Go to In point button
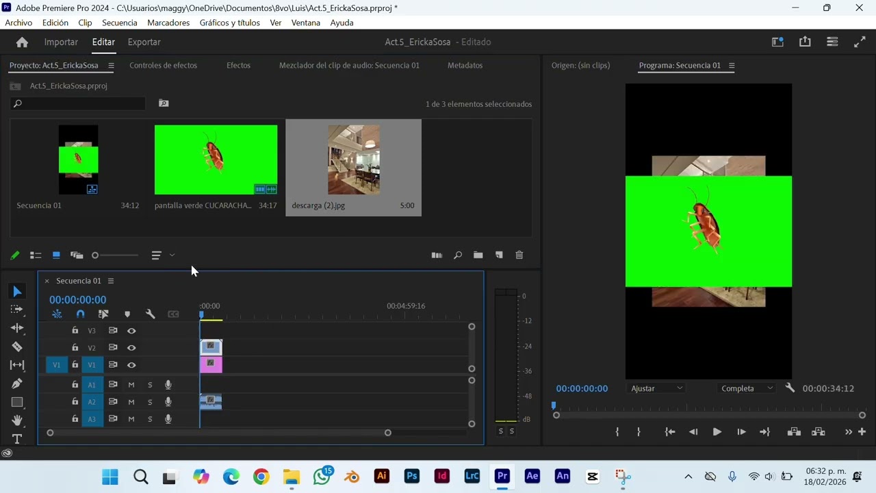Image resolution: width=876 pixels, height=493 pixels. click(x=670, y=432)
